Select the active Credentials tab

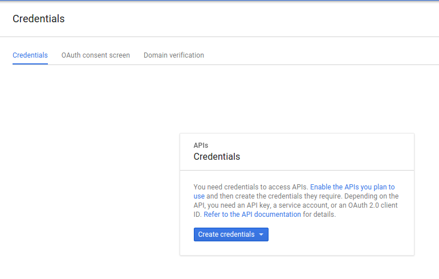pos(30,55)
